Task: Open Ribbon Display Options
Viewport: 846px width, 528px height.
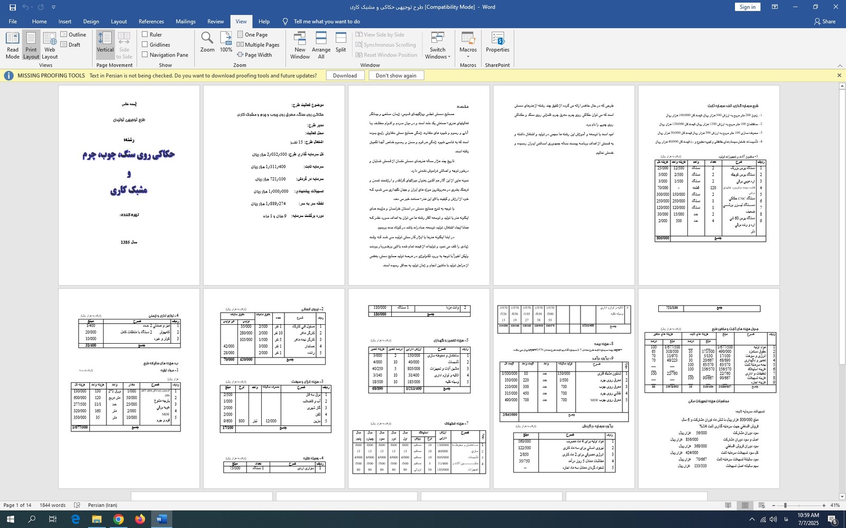Action: [x=775, y=7]
